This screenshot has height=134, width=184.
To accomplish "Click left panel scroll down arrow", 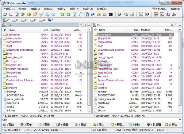I will point(90,111).
